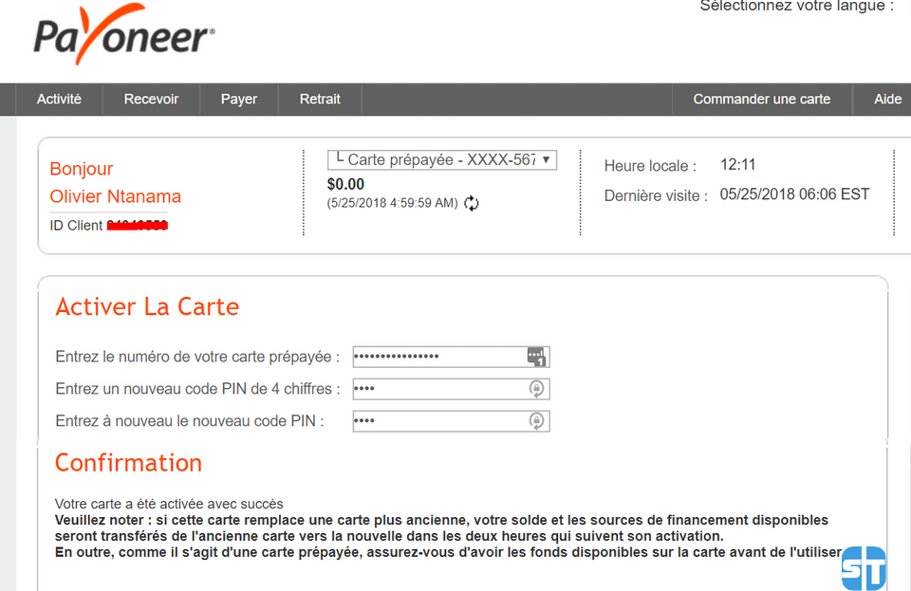Click the name Olivier Ntanama
The height and width of the screenshot is (591, 911).
115,196
